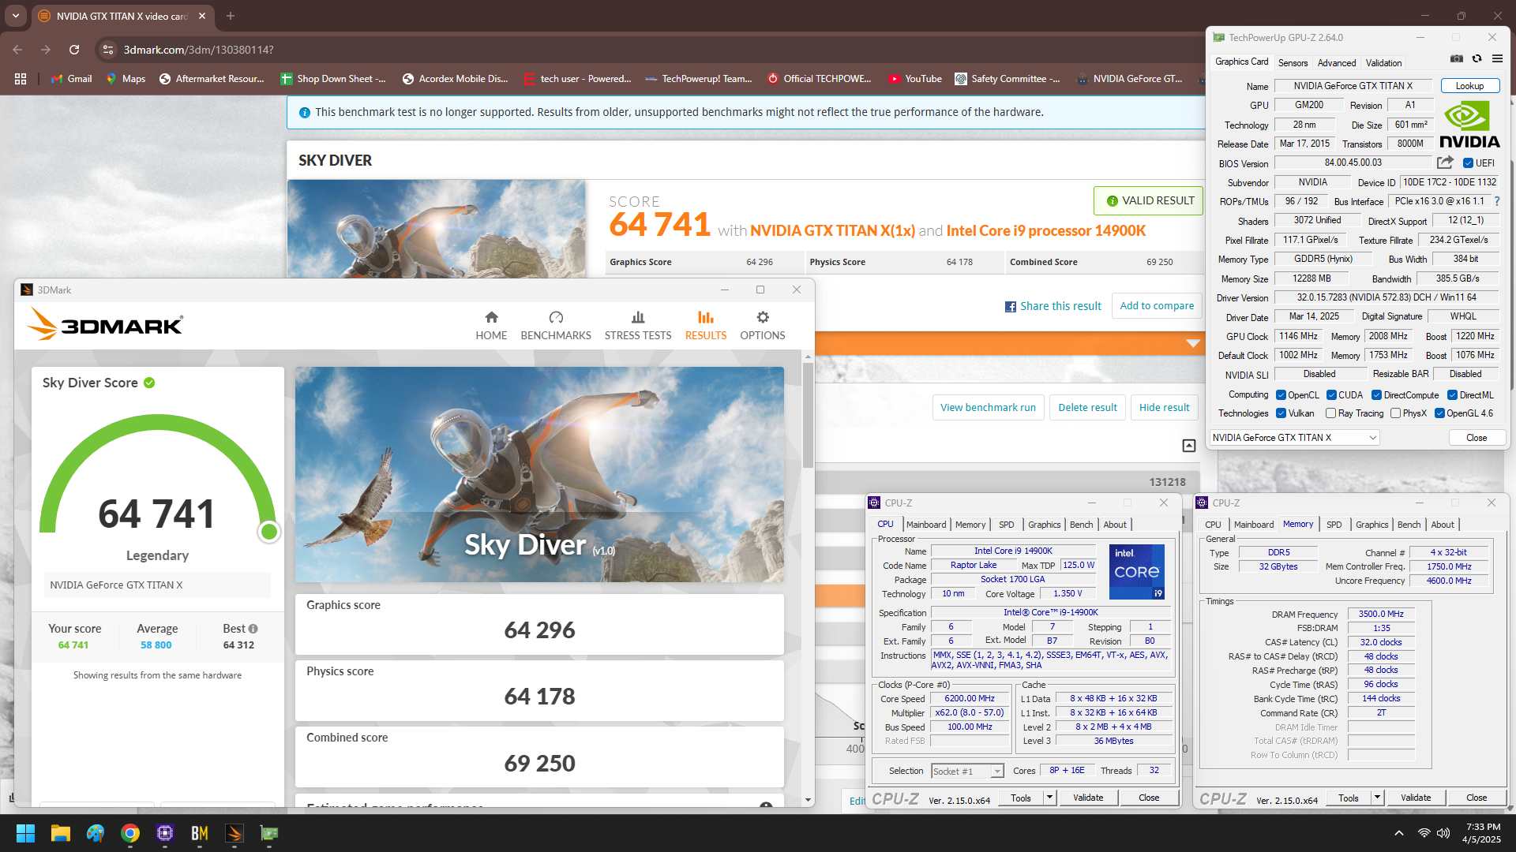1516x852 pixels.
Task: Click the collapse panel icon beside 131218
Action: point(1189,446)
